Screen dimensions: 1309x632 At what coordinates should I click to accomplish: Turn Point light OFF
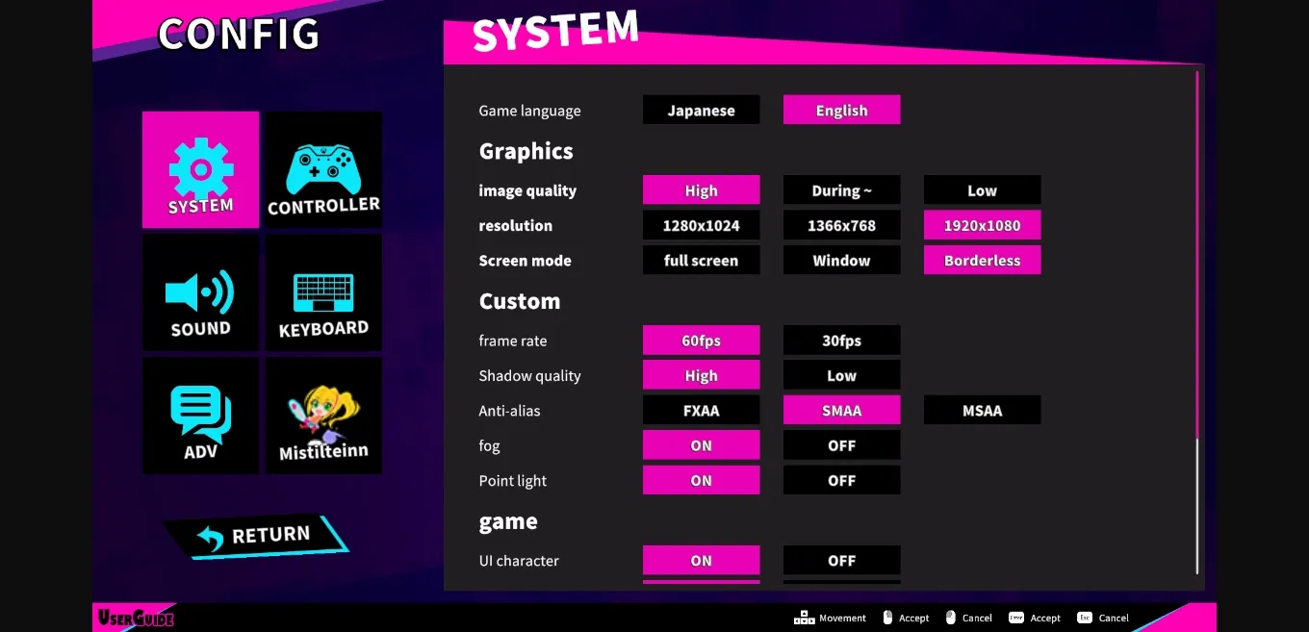(841, 480)
